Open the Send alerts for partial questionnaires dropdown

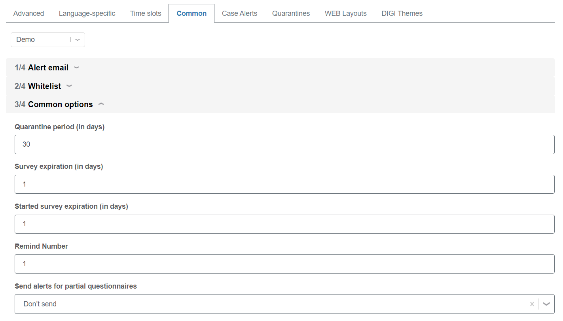coord(284,304)
